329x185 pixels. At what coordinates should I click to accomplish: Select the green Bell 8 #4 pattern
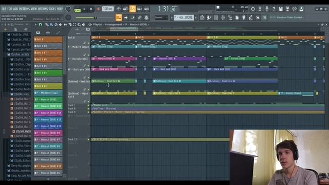(x=48, y=73)
